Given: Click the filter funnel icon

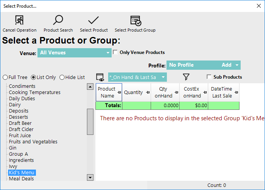Looking at the screenshot, I should [x=186, y=77].
